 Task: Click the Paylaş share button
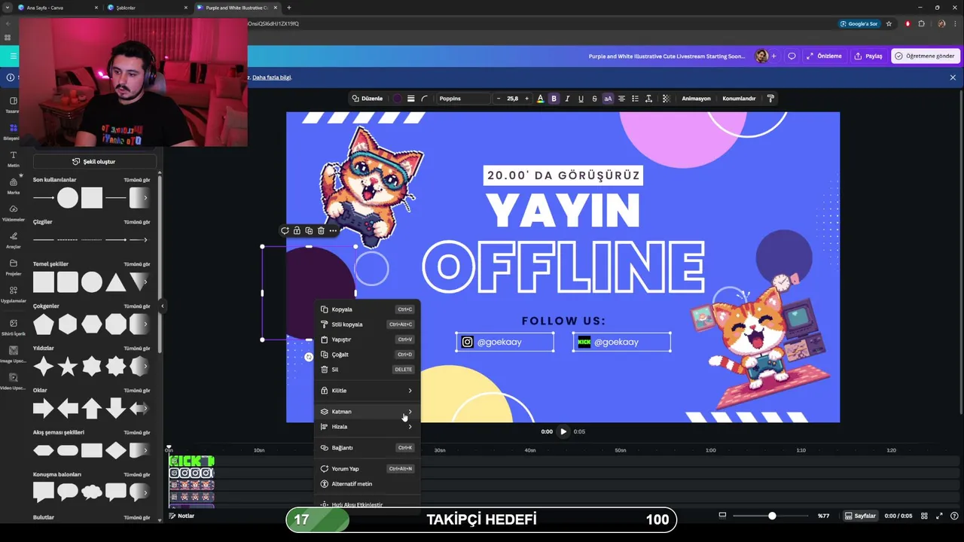click(x=868, y=56)
